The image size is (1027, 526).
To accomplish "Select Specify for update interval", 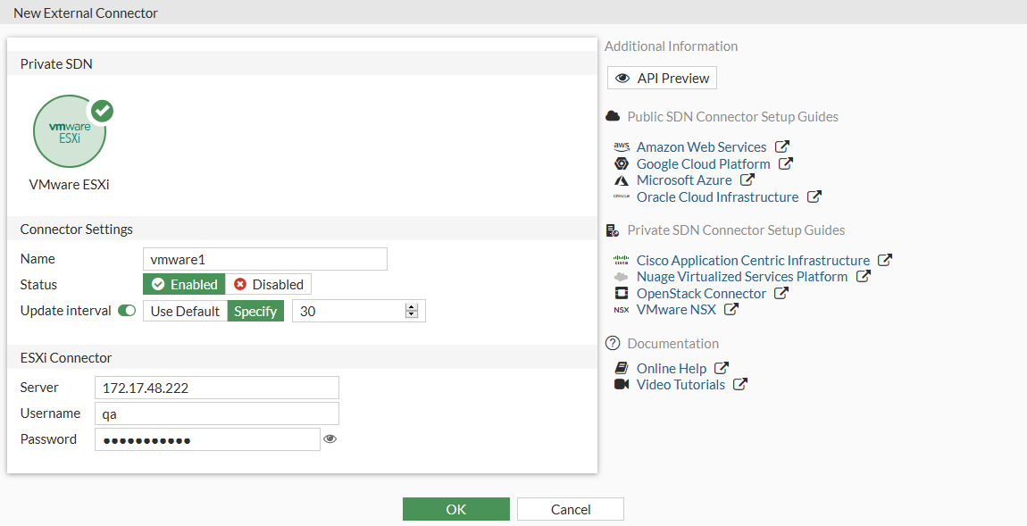I will coord(255,311).
